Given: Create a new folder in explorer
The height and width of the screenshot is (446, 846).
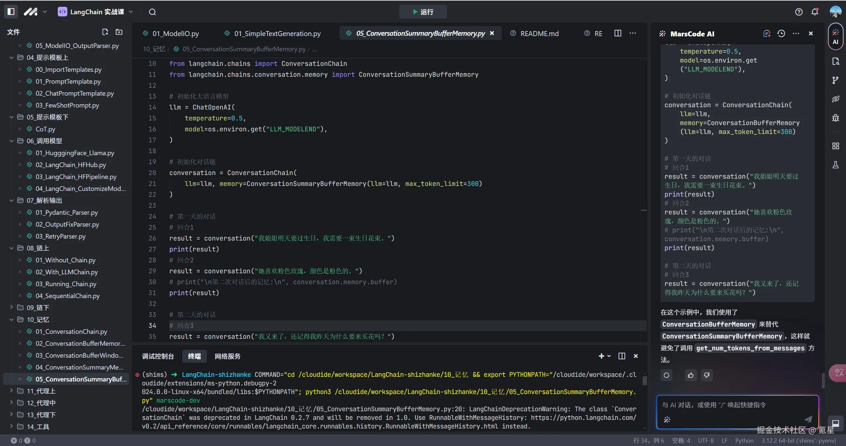Looking at the screenshot, I should pyautogui.click(x=119, y=32).
